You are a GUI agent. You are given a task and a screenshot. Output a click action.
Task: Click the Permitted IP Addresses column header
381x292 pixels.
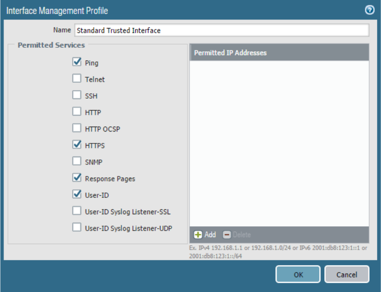279,52
